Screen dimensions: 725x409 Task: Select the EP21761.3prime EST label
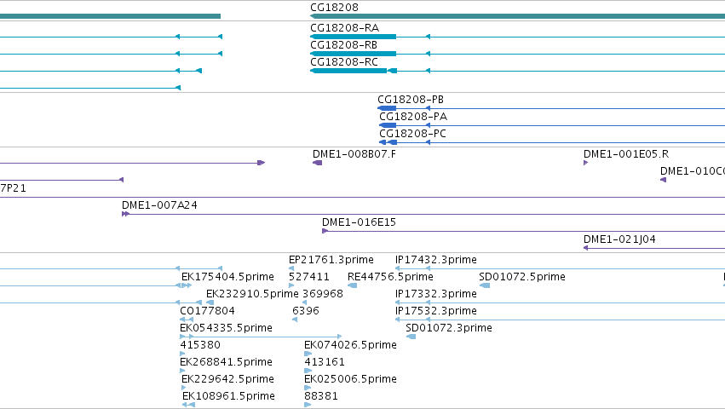pos(331,260)
